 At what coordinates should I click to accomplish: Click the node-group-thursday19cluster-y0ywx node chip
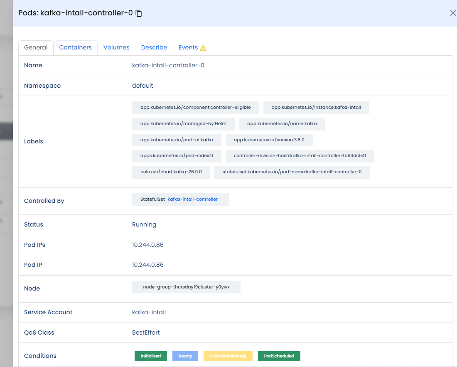coord(186,287)
